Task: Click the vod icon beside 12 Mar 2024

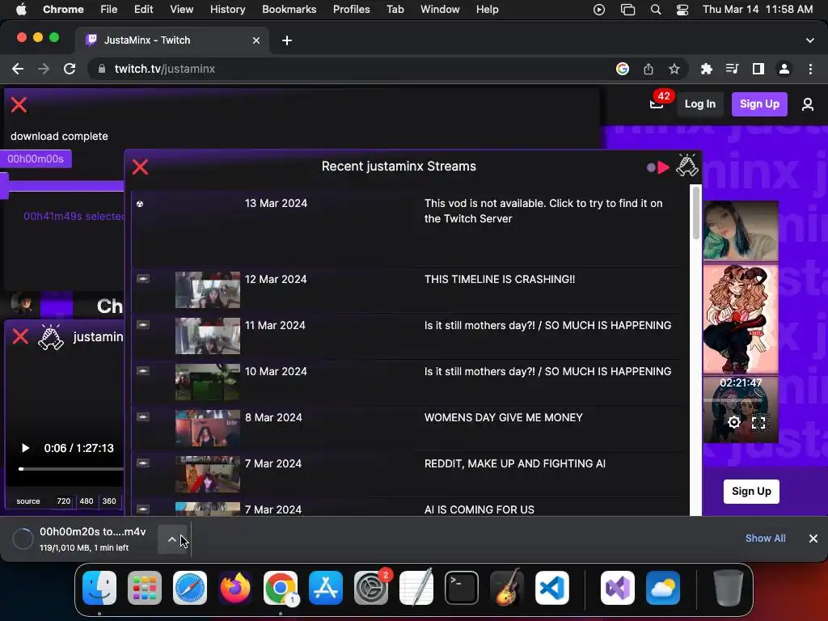Action: pos(142,279)
